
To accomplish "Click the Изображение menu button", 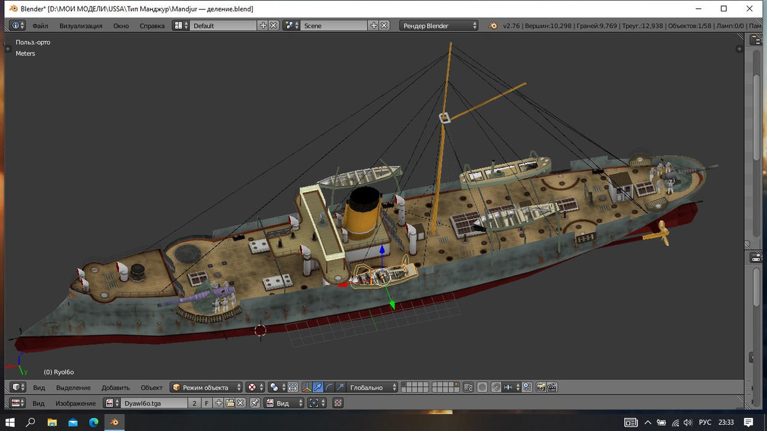I will tap(76, 403).
